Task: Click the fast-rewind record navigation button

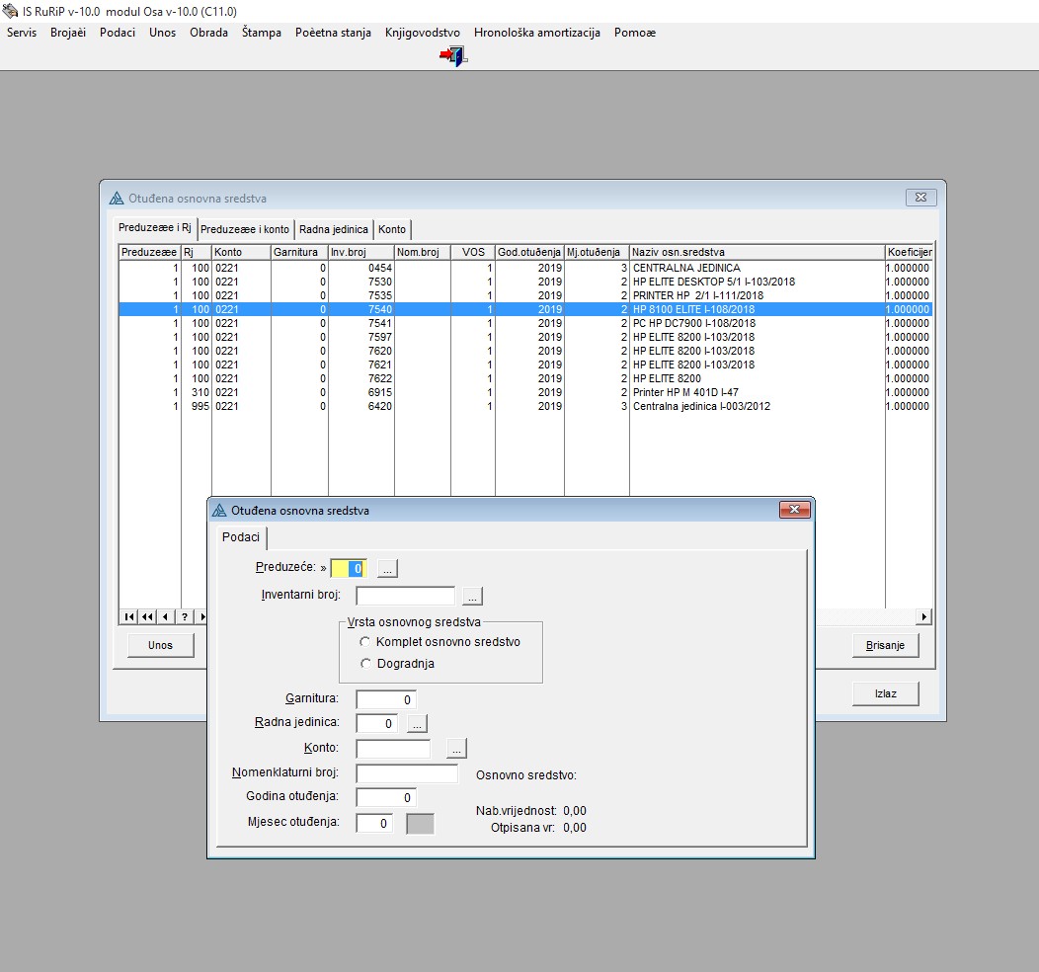Action: pos(147,616)
